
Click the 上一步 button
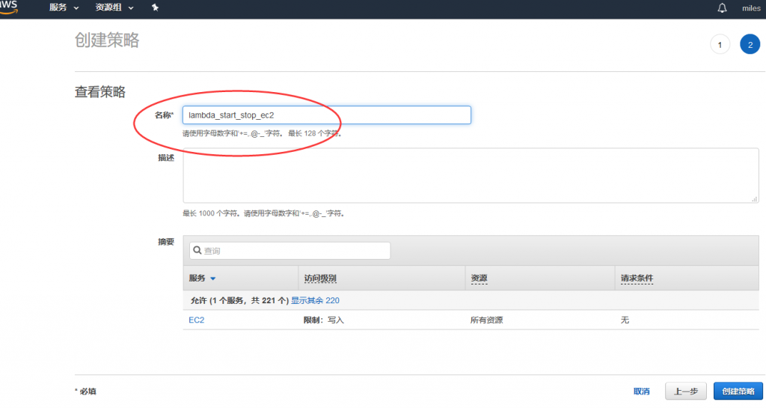click(686, 391)
